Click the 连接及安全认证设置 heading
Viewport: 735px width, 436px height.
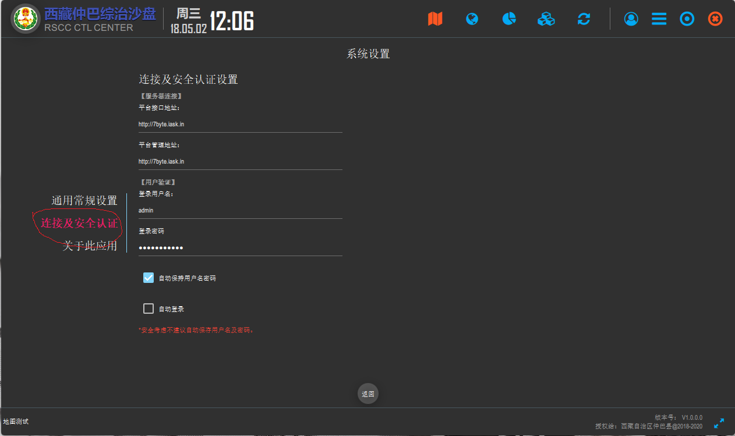pos(188,79)
